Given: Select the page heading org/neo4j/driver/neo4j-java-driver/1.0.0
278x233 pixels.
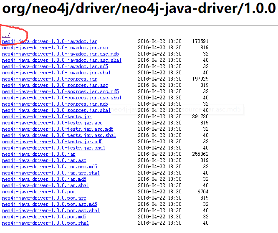Looking at the screenshot, I should [x=139, y=8].
